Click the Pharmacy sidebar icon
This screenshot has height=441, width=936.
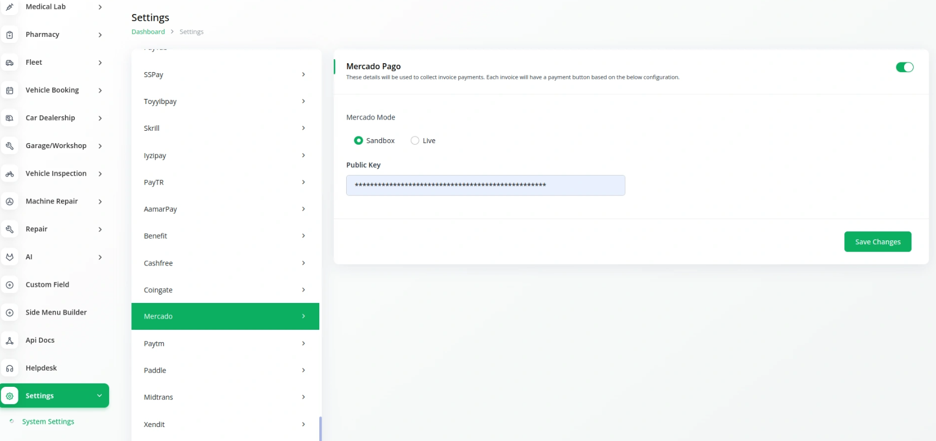coord(10,35)
